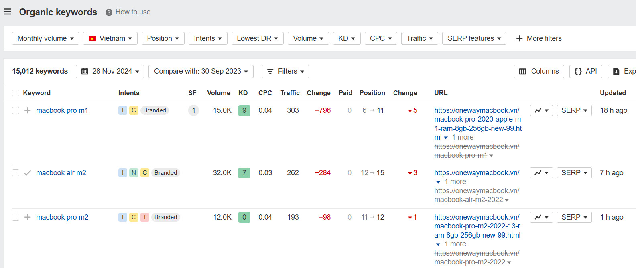The height and width of the screenshot is (268, 636).
Task: Check the macbook pro m1 row checkbox
Action: pos(16,110)
